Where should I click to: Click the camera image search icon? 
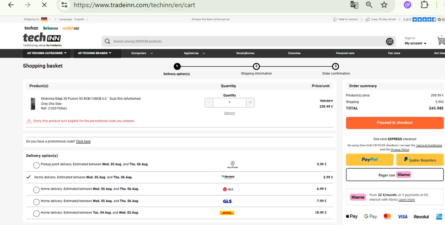(390, 42)
